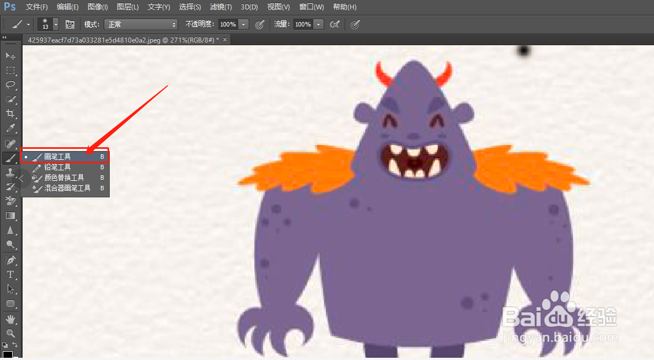This screenshot has height=360, width=654.
Task: Choose 混合器画笔工具 from the flyout
Action: point(65,188)
